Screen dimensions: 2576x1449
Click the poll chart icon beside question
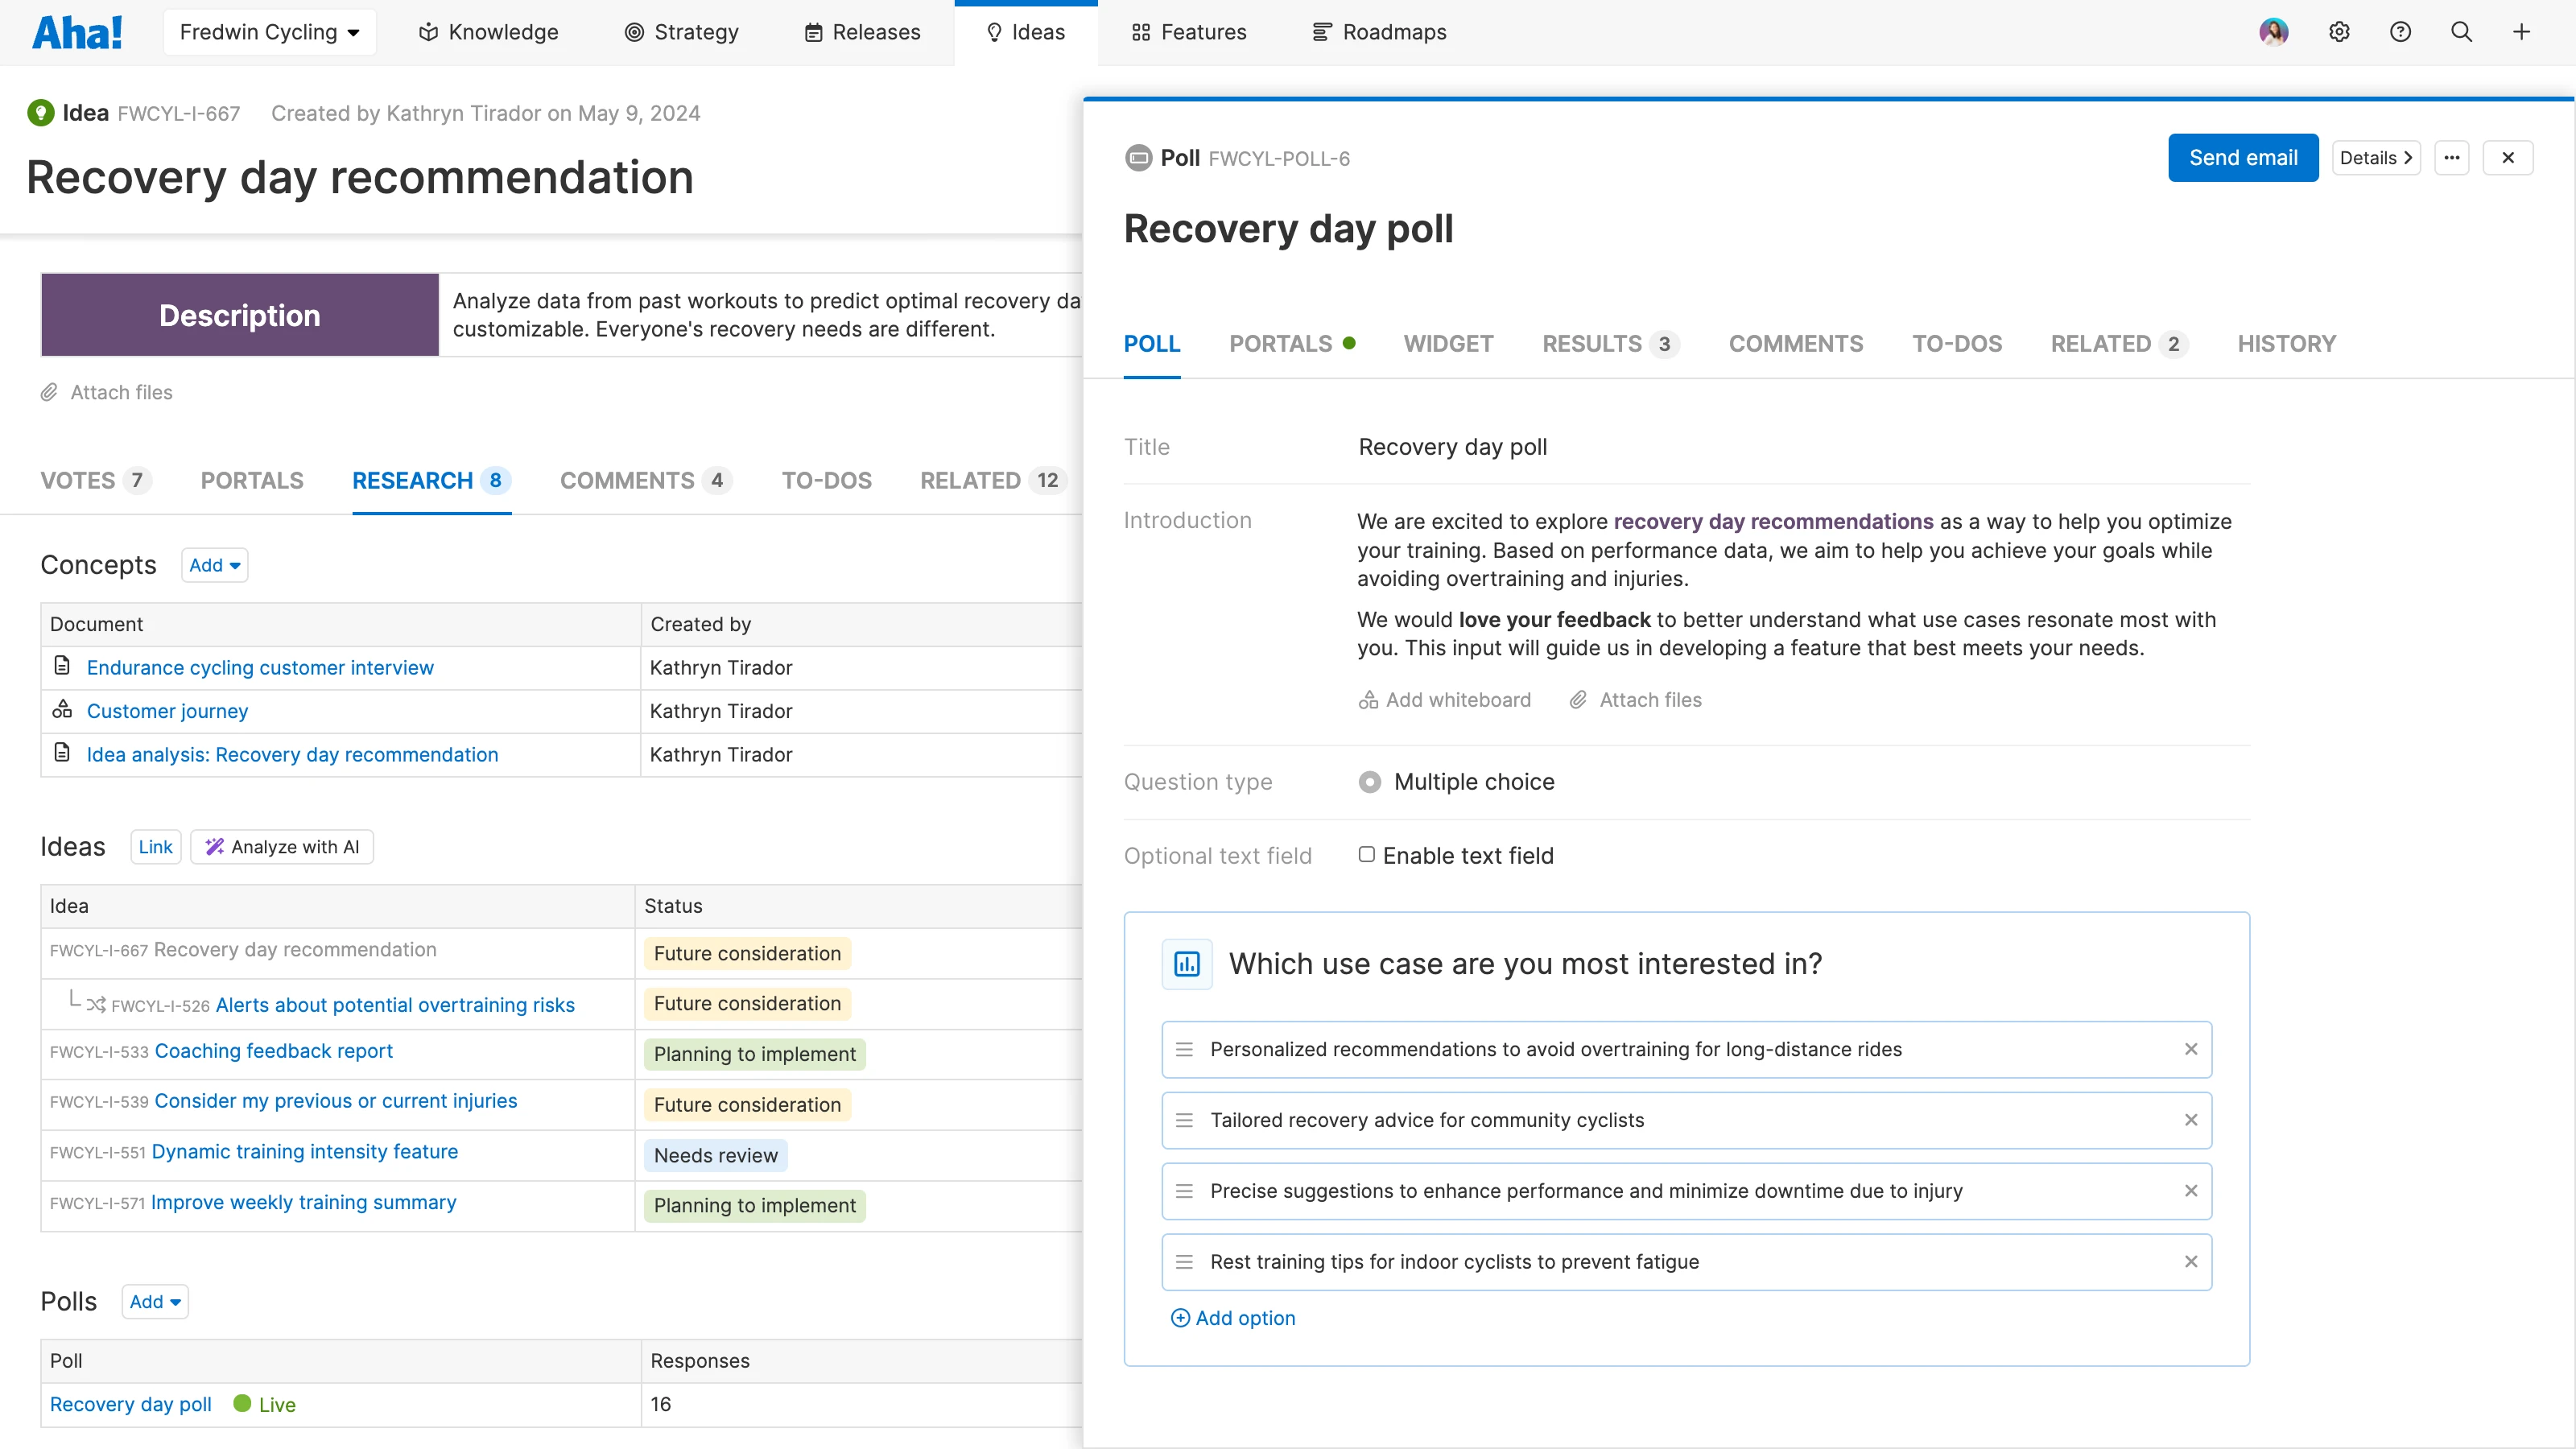click(x=1187, y=964)
